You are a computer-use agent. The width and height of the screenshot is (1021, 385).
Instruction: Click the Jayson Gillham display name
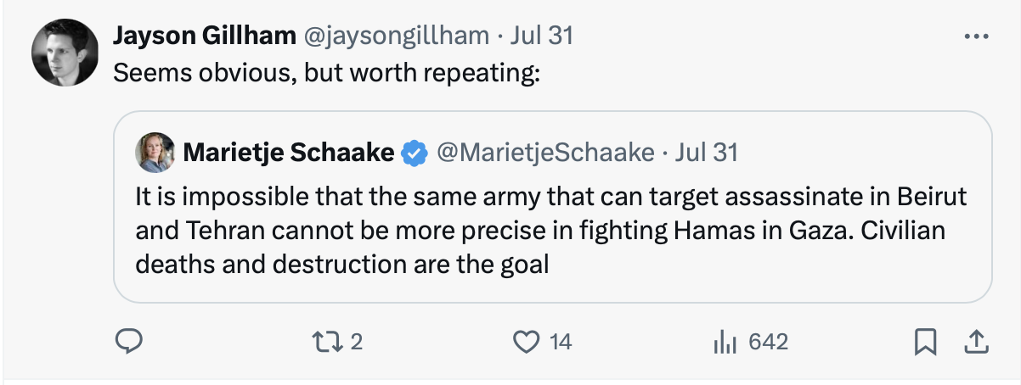click(x=204, y=35)
